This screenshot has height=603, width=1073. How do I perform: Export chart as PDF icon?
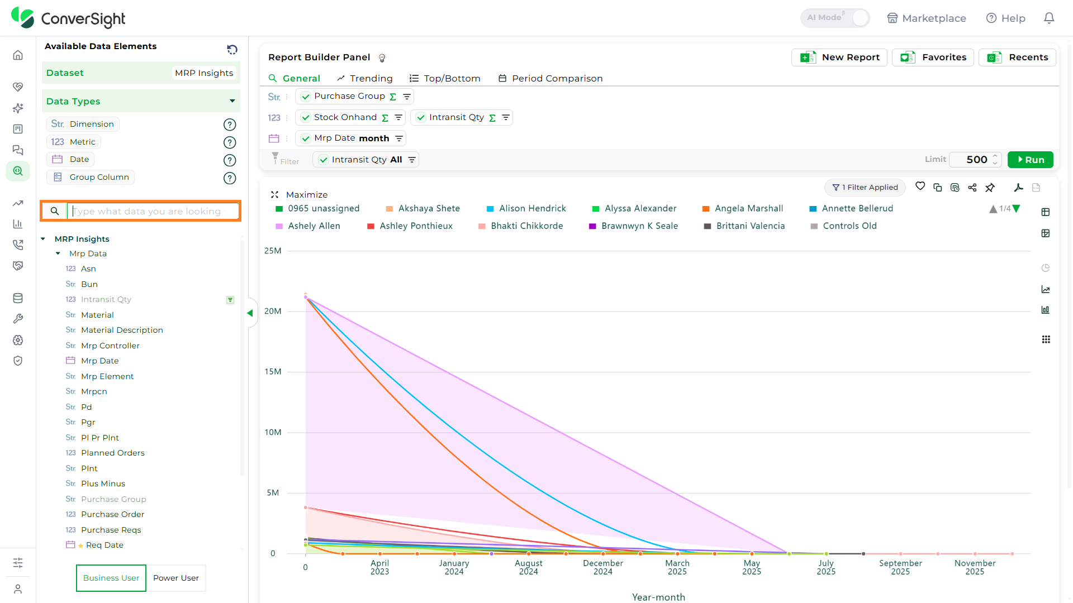pyautogui.click(x=1019, y=188)
